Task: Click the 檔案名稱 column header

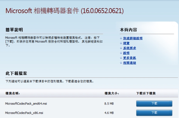Action: [13, 93]
